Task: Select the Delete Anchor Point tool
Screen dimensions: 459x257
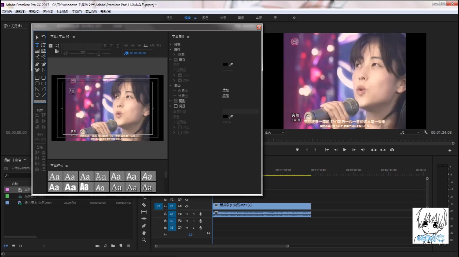Action: coord(43,64)
